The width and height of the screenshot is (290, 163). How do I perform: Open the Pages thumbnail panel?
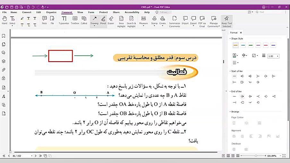click(x=4, y=44)
